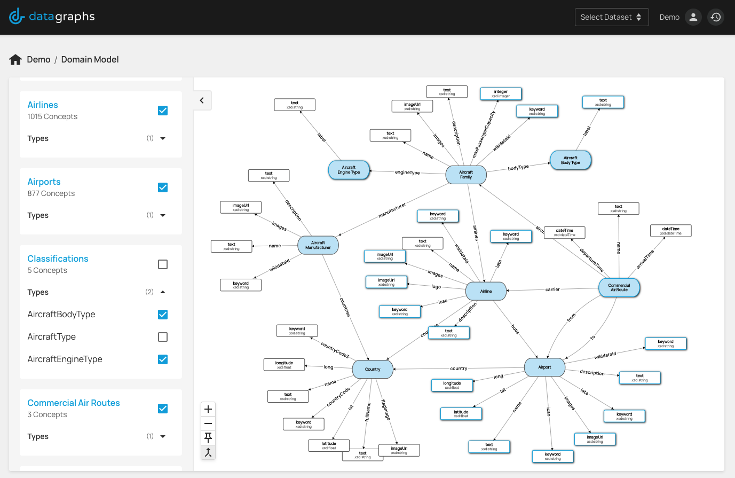
Task: Open the Commercial Air Routes link
Action: tap(73, 403)
